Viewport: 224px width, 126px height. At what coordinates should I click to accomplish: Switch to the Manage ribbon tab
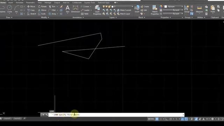click(48, 2)
